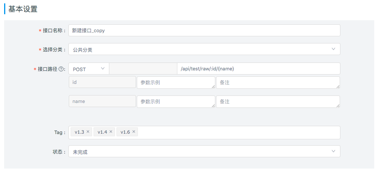
Task: Click 参数示例 field for name parameter
Action: click(x=175, y=101)
